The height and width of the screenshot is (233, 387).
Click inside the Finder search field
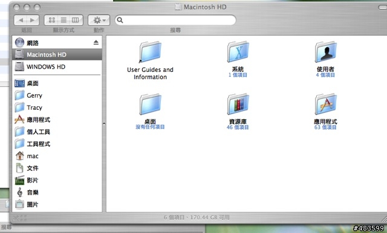(175, 20)
